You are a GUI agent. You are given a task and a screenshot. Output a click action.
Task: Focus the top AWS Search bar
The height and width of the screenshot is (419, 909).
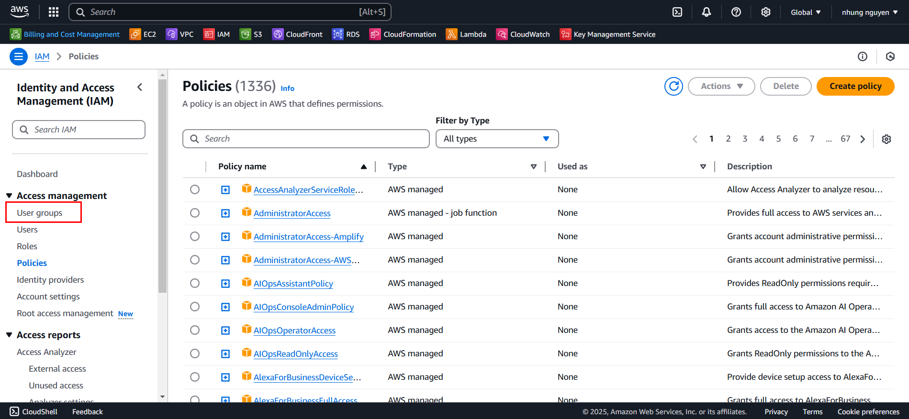pos(230,12)
